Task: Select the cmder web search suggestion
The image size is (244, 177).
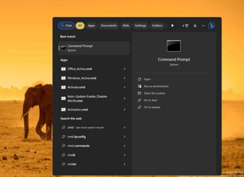Action: click(x=71, y=164)
